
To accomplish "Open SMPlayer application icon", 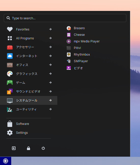I will coord(69,61).
